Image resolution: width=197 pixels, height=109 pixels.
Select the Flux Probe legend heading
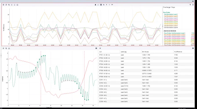pos(167,12)
